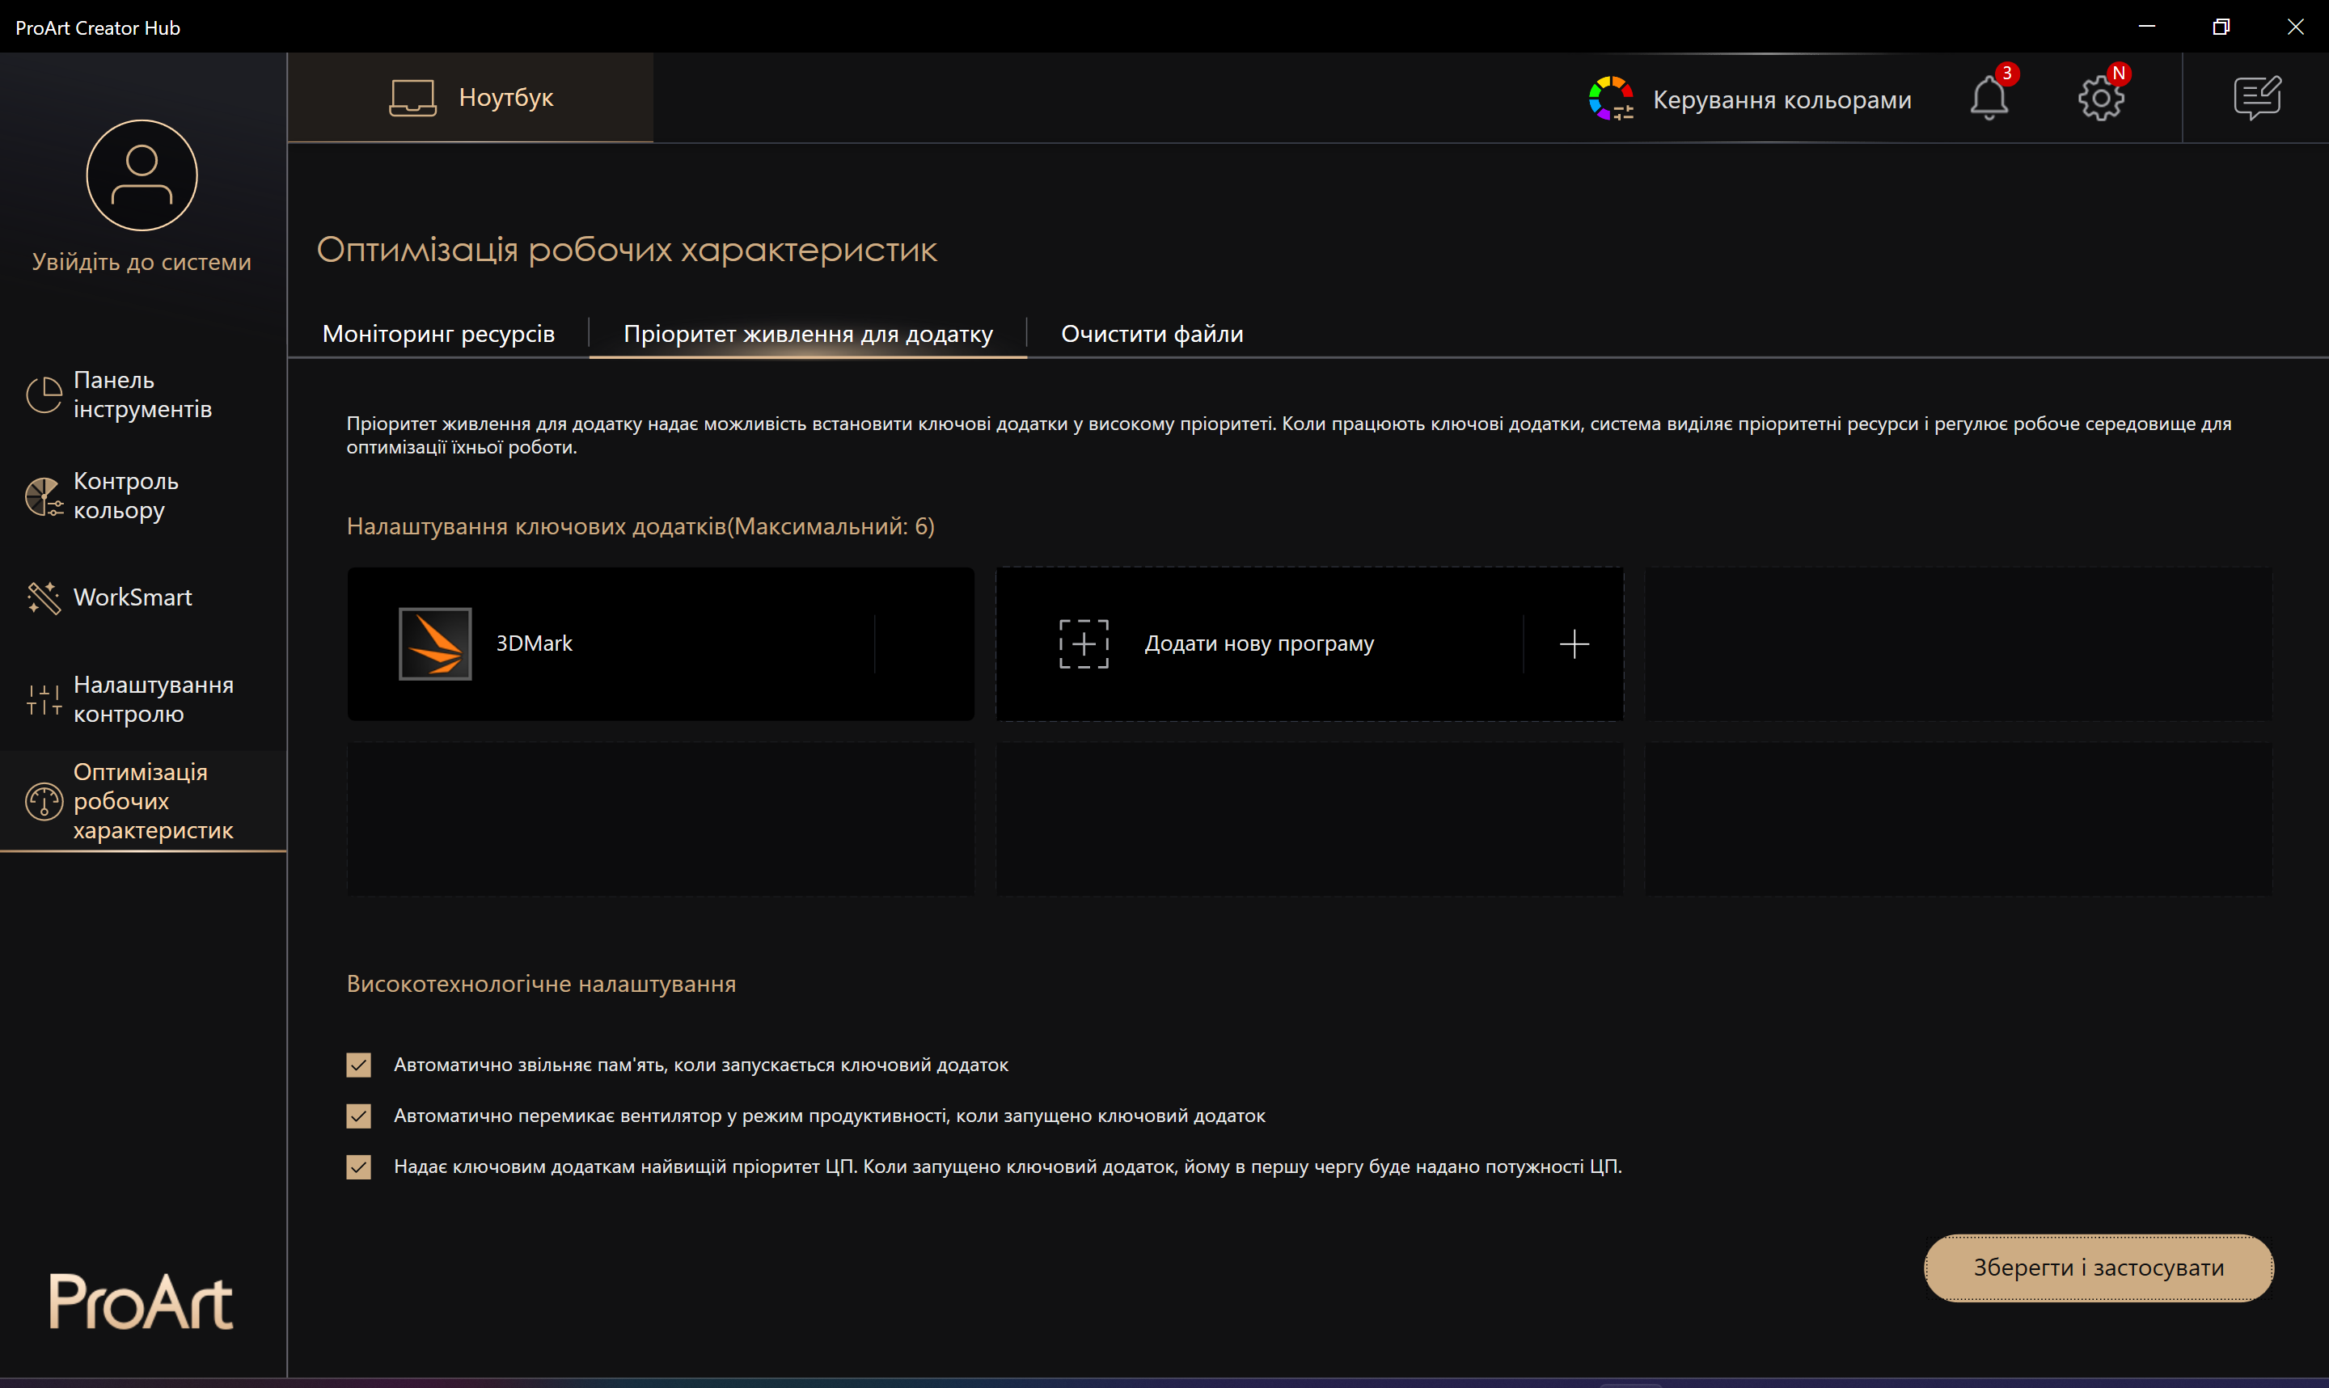Open the Панель інструментів sidebar item

[x=142, y=394]
